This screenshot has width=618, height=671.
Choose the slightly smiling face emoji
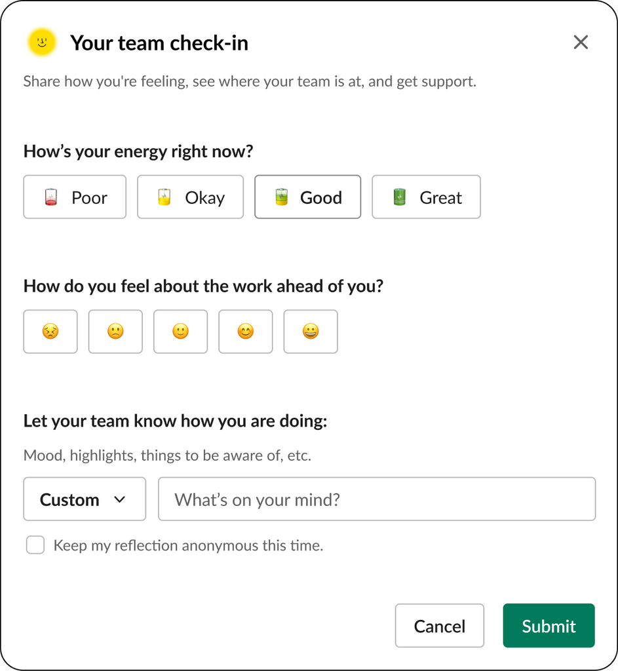pos(181,332)
